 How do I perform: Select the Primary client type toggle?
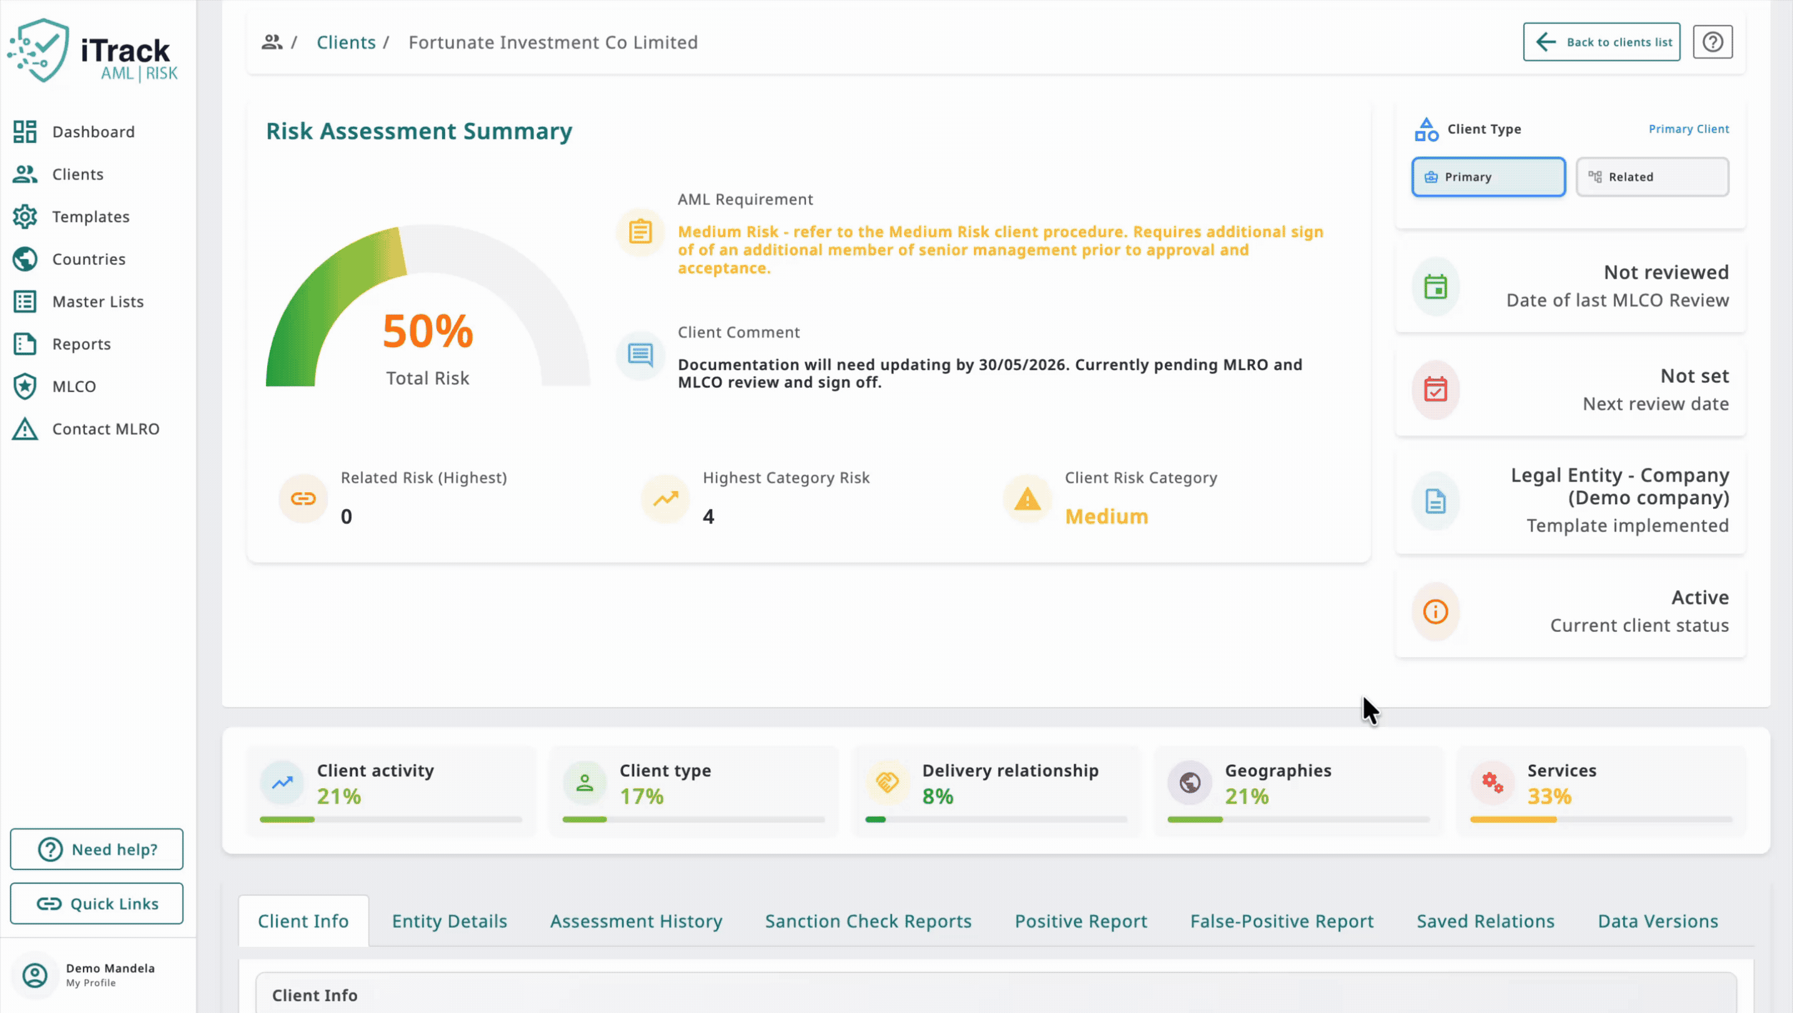coord(1488,176)
